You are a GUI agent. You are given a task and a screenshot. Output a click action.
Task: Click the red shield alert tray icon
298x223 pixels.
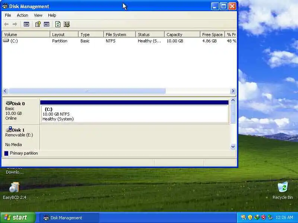click(x=263, y=217)
